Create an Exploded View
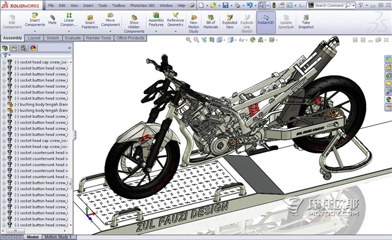This screenshot has height=240, width=392. click(230, 22)
